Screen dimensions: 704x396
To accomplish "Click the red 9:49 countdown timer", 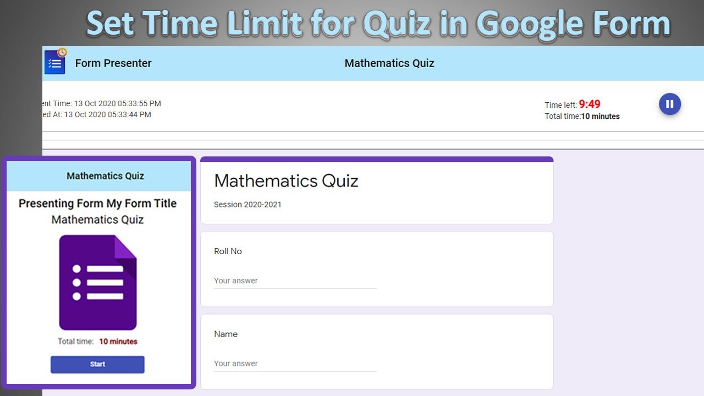I will [x=590, y=104].
